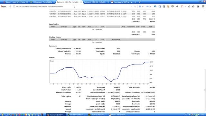Switch to the 2017 calendar tab
The width and height of the screenshot is (206, 116).
coord(123,2)
